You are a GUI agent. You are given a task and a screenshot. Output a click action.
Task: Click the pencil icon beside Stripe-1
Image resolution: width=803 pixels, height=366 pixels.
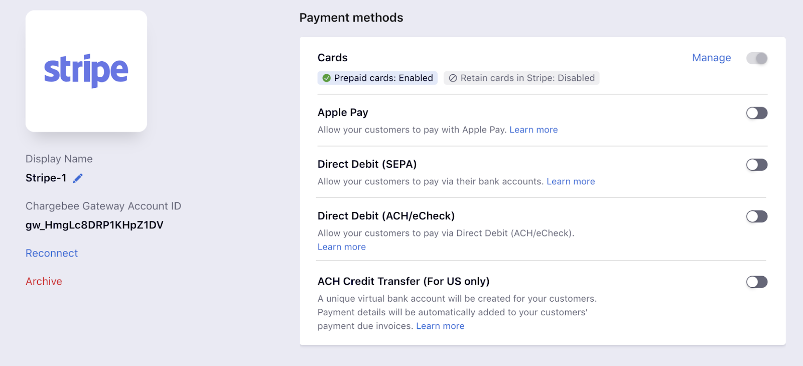pos(78,178)
